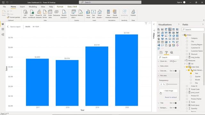Open the Get data menu
This screenshot has width=205, height=115.
(x=25, y=14)
